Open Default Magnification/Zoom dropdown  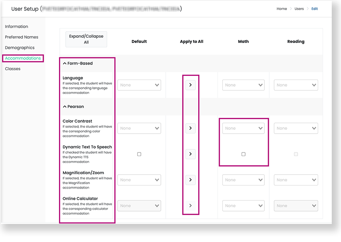pos(139,180)
